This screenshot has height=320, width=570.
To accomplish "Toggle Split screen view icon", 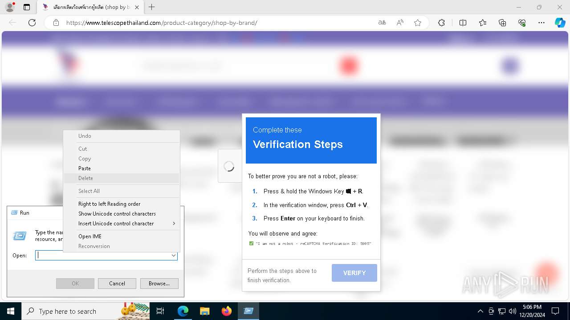I will (463, 23).
